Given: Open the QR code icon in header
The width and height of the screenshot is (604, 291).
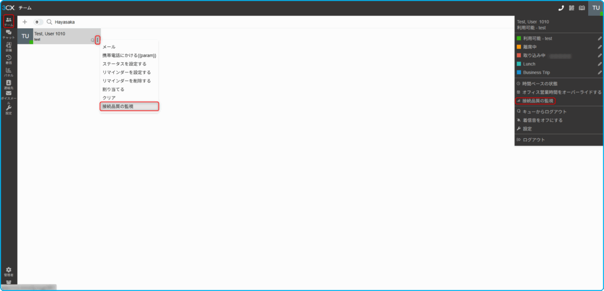Looking at the screenshot, I should 571,8.
